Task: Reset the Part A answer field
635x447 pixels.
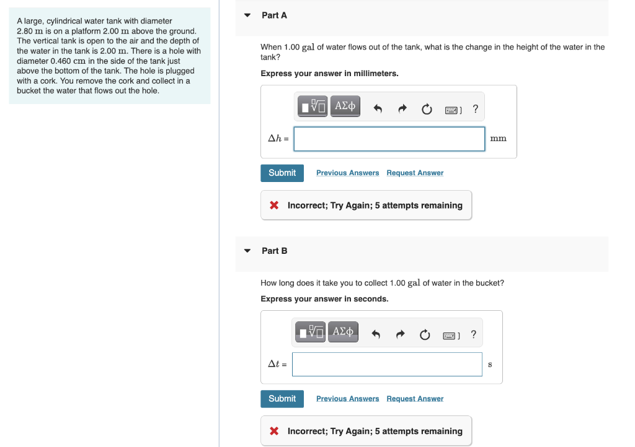Action: (x=427, y=108)
